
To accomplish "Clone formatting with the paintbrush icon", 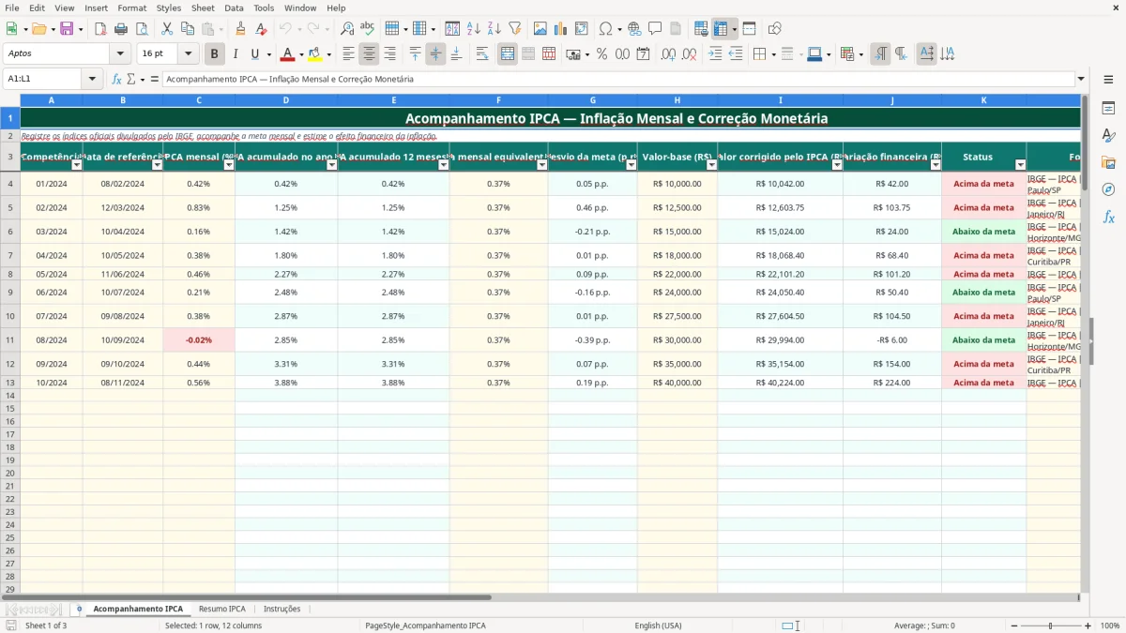I will pyautogui.click(x=241, y=29).
